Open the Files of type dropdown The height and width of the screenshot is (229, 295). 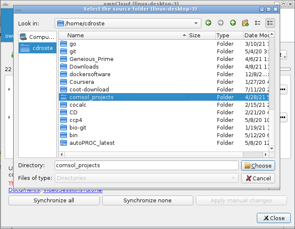pos(146,178)
